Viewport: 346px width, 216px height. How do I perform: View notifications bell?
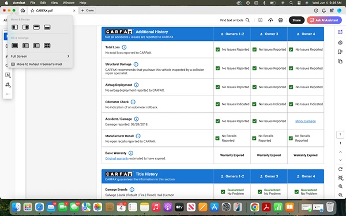(x=324, y=10)
